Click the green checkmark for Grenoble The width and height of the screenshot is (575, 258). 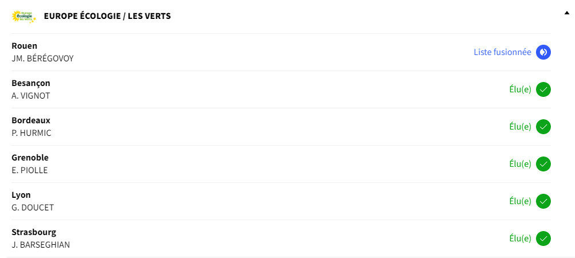543,164
